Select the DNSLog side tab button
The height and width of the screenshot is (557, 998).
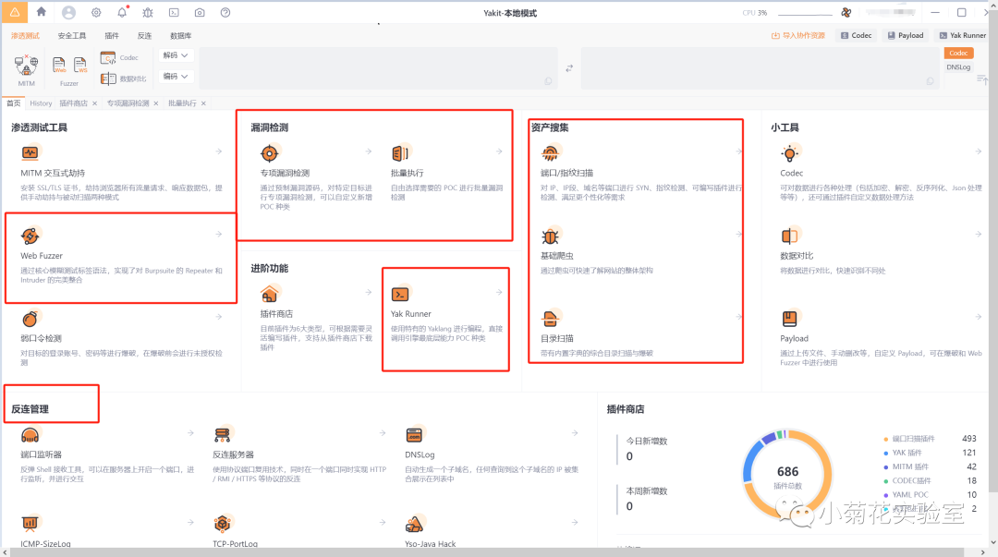[958, 67]
